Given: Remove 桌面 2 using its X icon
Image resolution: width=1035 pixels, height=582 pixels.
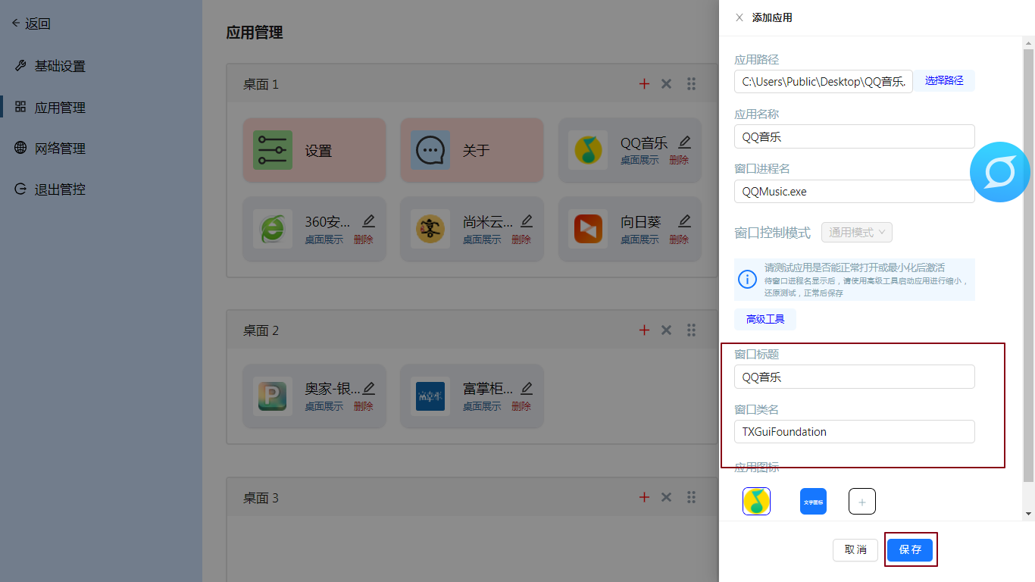Looking at the screenshot, I should 667,330.
